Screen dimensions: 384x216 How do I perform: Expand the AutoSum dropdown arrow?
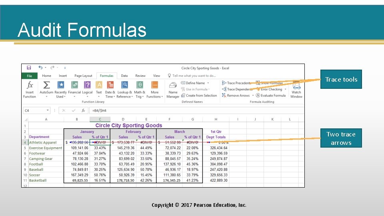pos(46,97)
